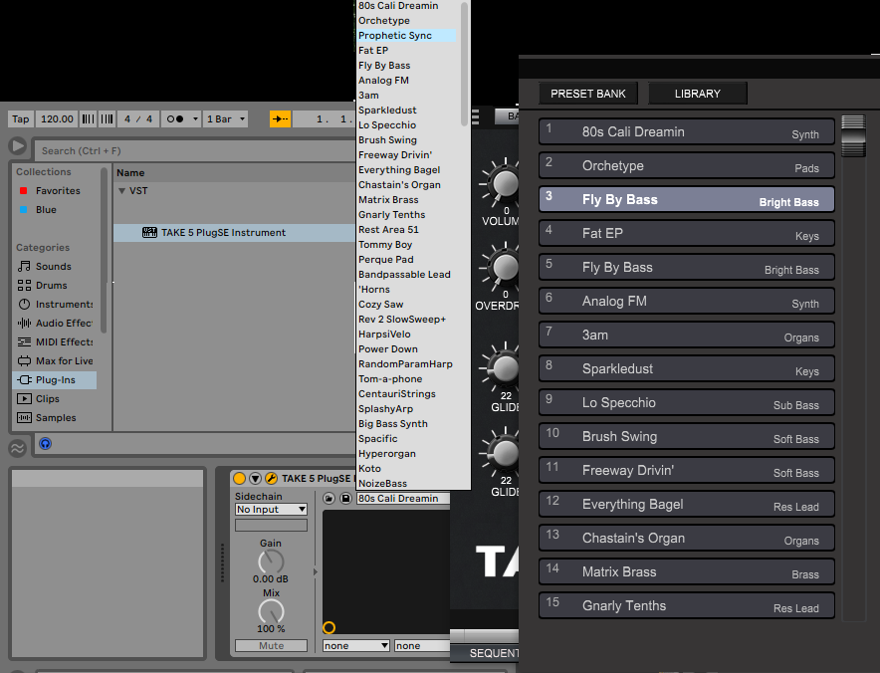Select Prophetic Sync from preset list
The width and height of the screenshot is (880, 673).
click(395, 36)
